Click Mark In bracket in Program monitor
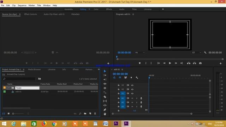226x127 pixels. click(146, 63)
